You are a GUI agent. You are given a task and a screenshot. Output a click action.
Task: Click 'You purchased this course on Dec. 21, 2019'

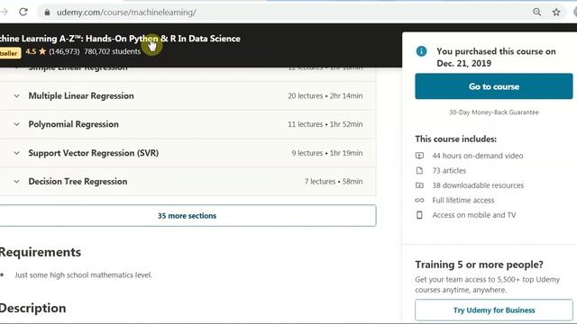point(496,57)
